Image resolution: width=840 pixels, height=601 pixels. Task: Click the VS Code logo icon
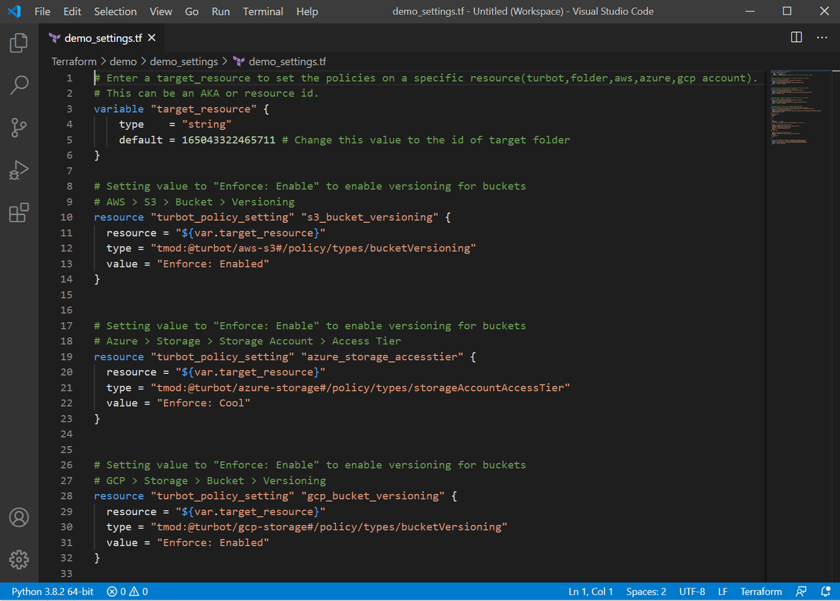click(14, 11)
